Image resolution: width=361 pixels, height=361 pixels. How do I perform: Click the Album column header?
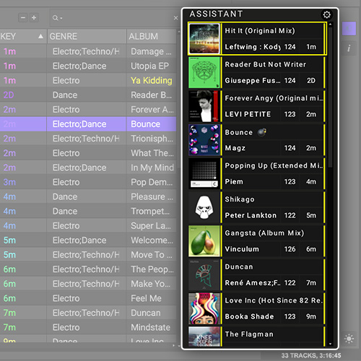coord(152,36)
